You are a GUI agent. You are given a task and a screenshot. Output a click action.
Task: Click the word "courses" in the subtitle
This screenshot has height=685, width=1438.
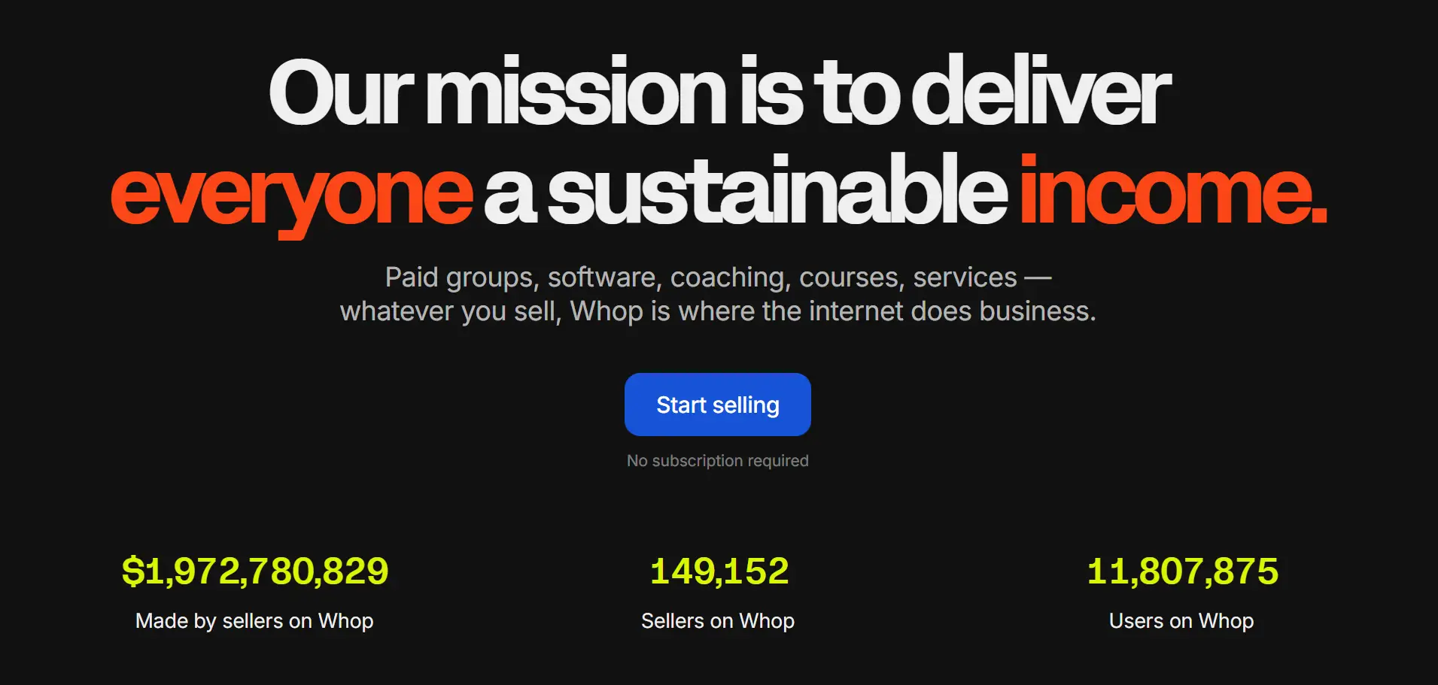tap(852, 278)
